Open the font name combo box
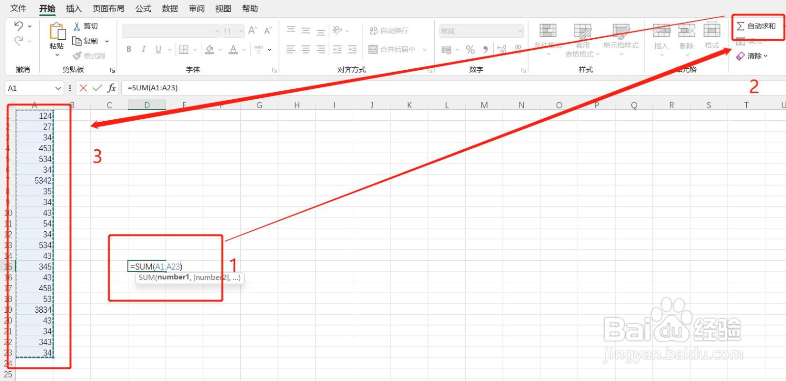Screen dimensions: 786x381 point(171,31)
